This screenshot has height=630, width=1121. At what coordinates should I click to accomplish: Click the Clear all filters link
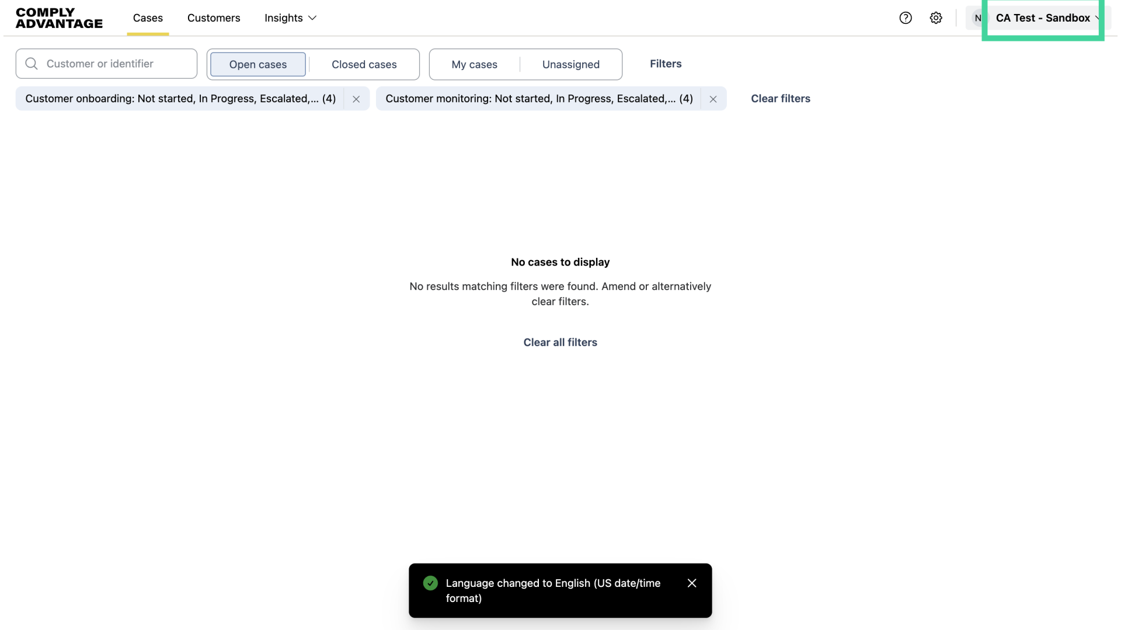point(560,342)
